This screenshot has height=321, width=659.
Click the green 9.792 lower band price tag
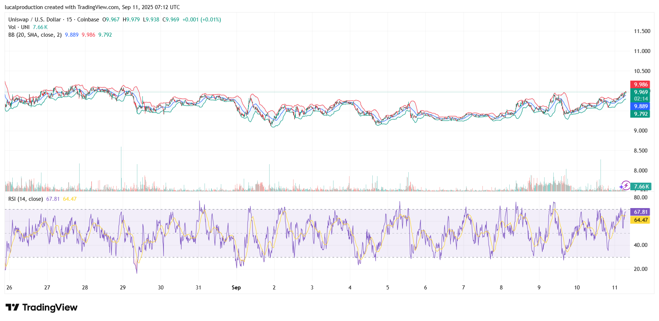pyautogui.click(x=640, y=114)
